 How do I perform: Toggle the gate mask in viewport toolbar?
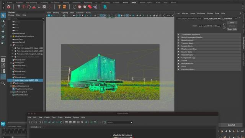click(x=103, y=15)
